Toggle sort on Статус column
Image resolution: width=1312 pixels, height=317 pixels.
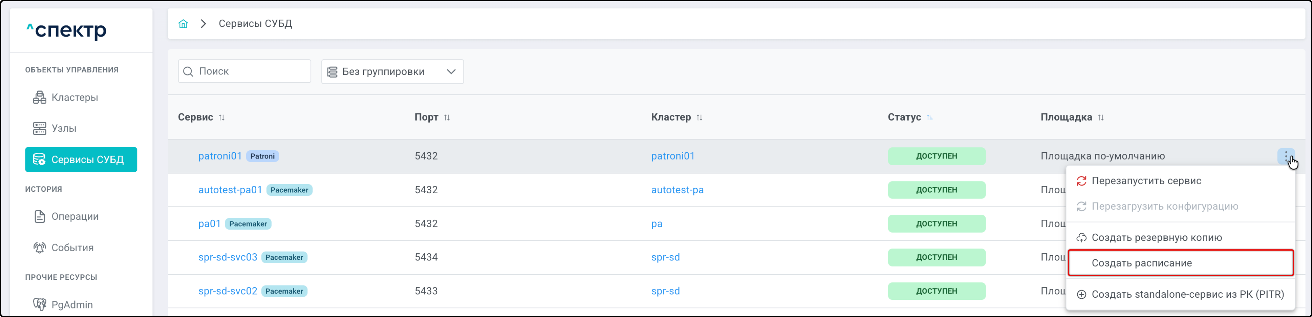929,118
